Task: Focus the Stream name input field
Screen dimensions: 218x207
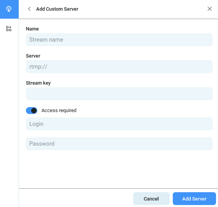Action: 119,40
